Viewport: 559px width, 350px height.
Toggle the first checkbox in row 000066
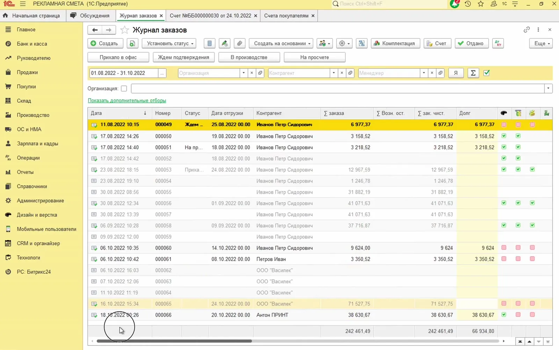504,315
